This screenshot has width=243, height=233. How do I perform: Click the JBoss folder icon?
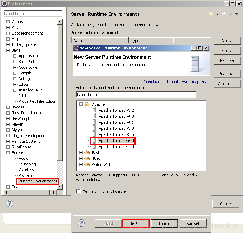point(88,159)
